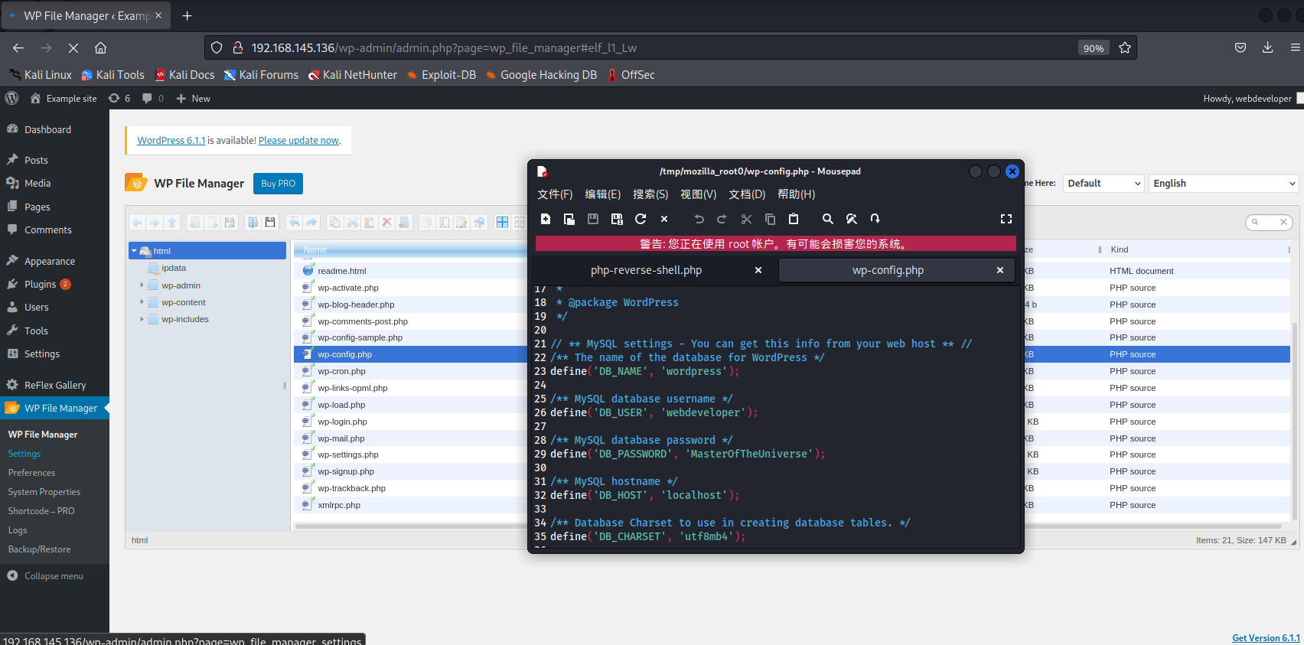Click file manager delete red X
Viewport: 1304px width, 645px height.
click(x=387, y=223)
